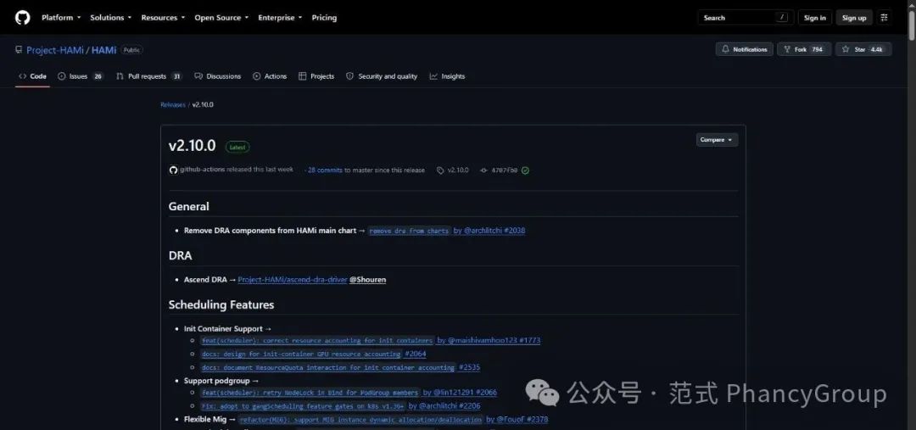Viewport: 916px width, 430px height.
Task: Open the Compare dropdown
Action: pyautogui.click(x=717, y=140)
